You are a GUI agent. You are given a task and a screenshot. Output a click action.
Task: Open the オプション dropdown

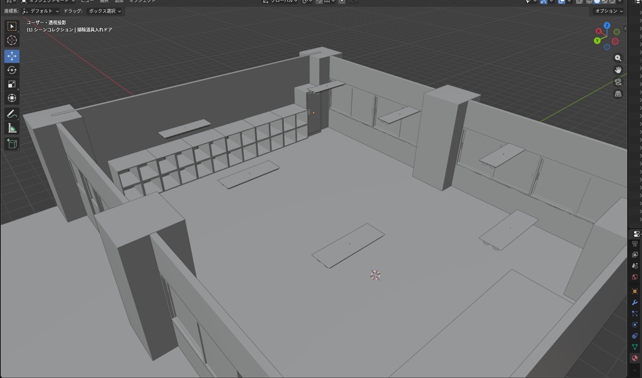click(x=609, y=11)
